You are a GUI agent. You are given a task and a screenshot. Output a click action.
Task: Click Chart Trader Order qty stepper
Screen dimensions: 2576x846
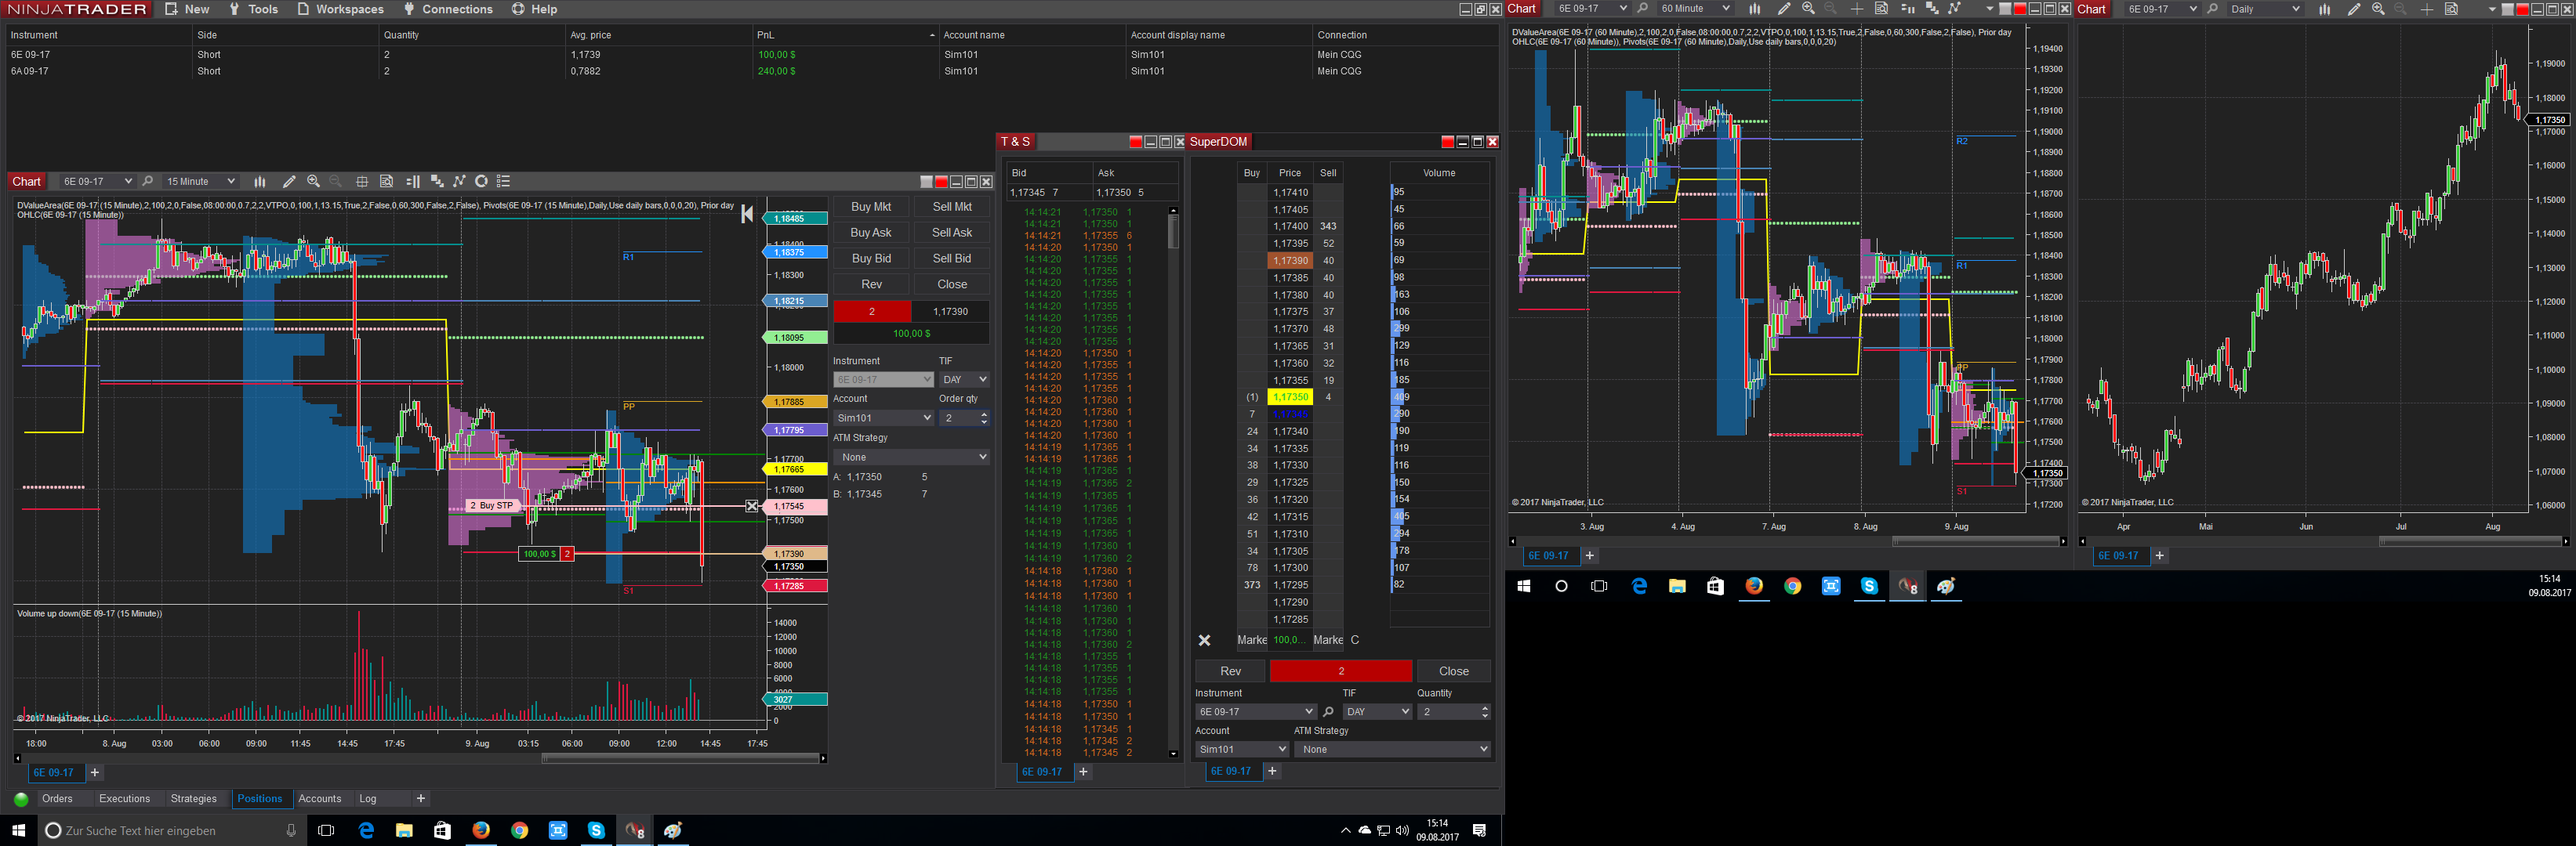click(x=984, y=418)
